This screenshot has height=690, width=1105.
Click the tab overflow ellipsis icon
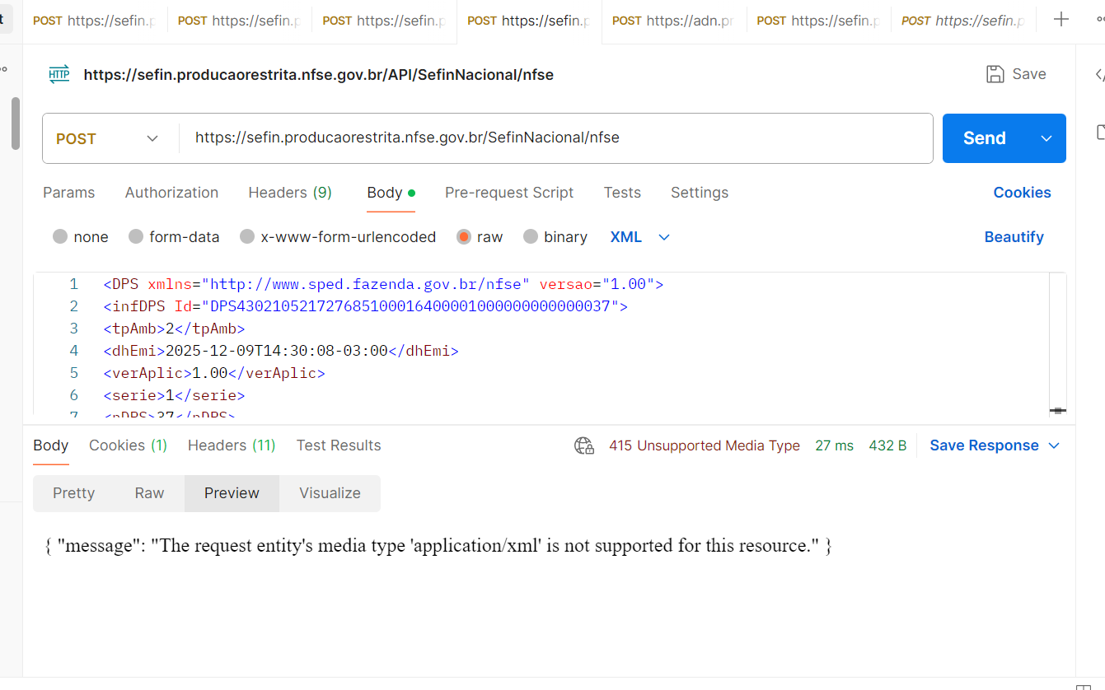coord(1099,20)
